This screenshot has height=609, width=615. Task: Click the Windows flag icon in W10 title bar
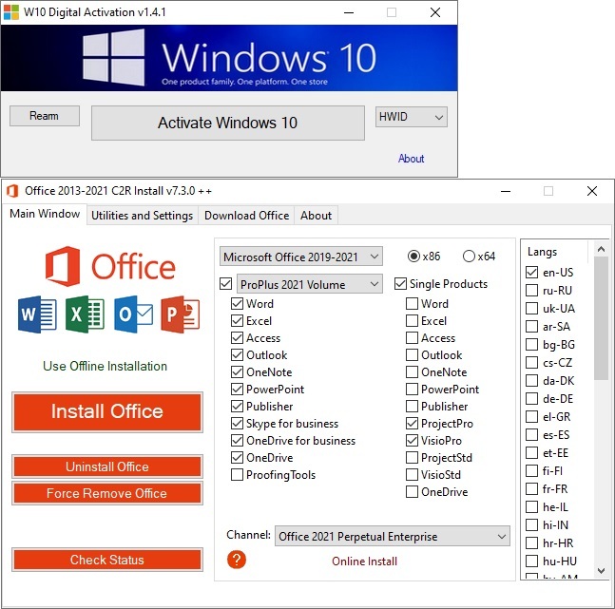pos(11,12)
